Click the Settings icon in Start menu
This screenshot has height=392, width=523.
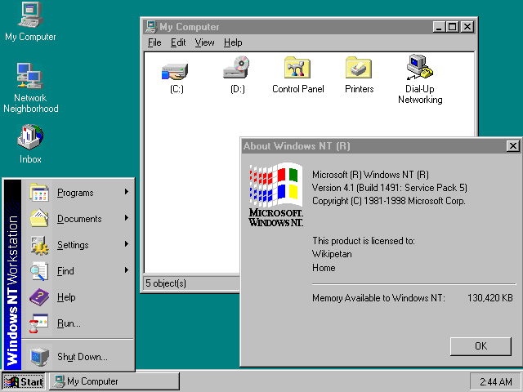point(40,245)
